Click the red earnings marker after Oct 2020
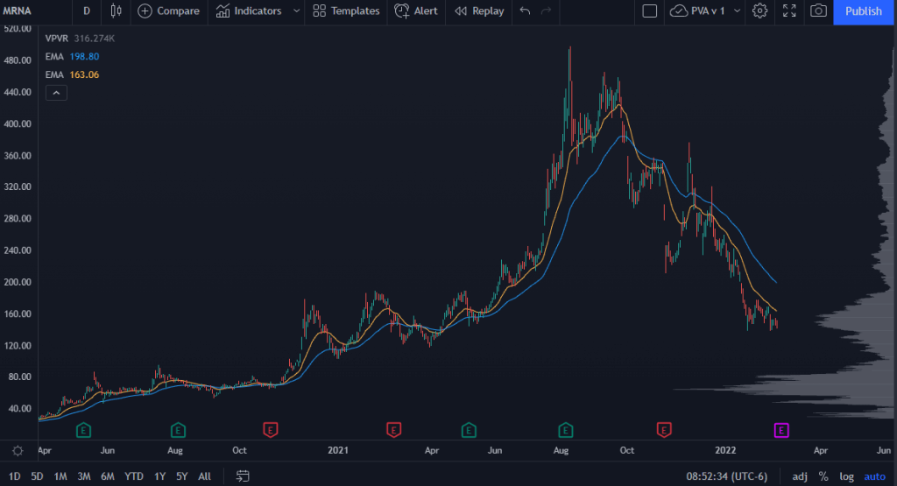The height and width of the screenshot is (486, 897). click(270, 430)
